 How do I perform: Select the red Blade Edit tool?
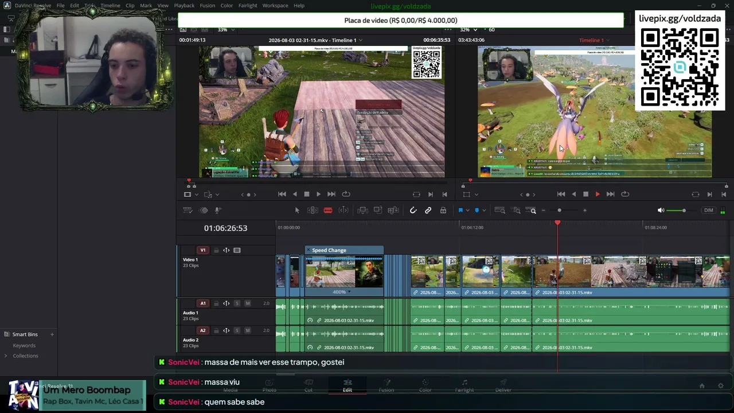(328, 211)
